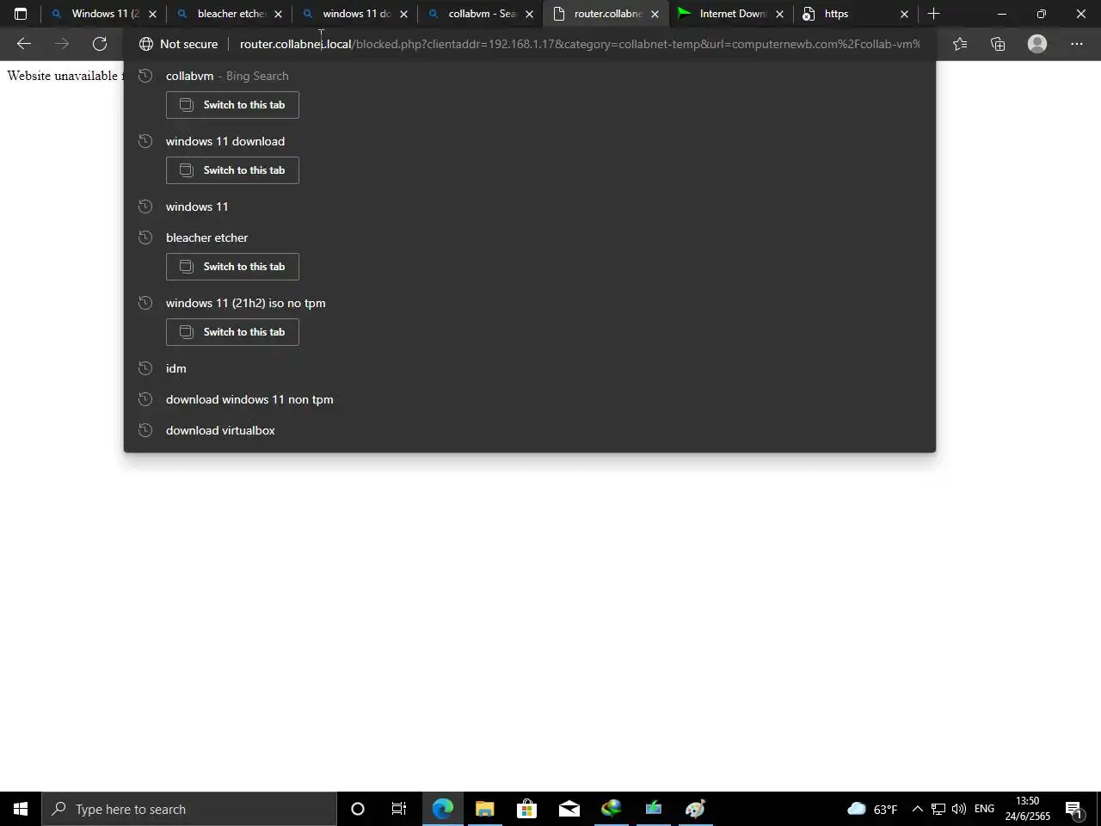Open Internet Download Manager taskbar icon

[611, 809]
